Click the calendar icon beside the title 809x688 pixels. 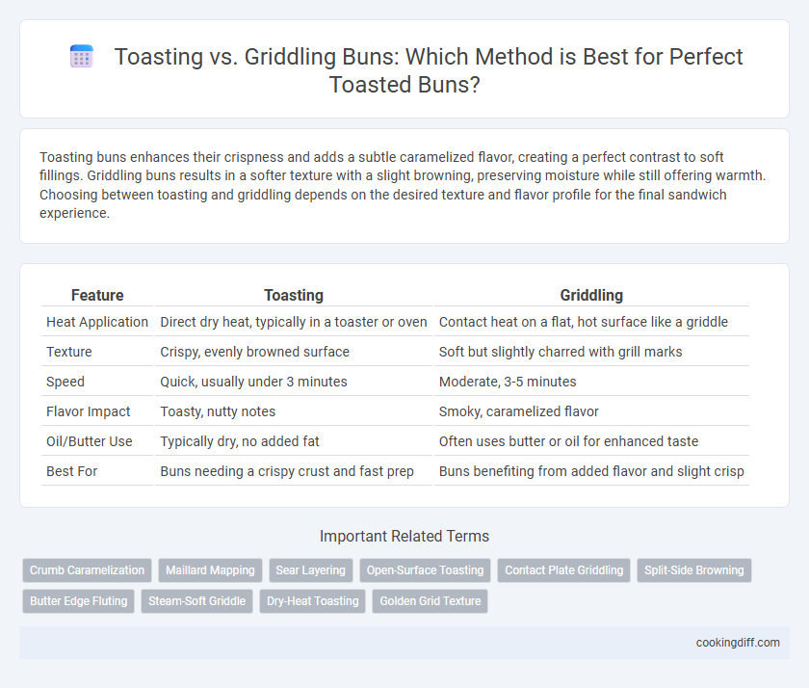(x=82, y=56)
